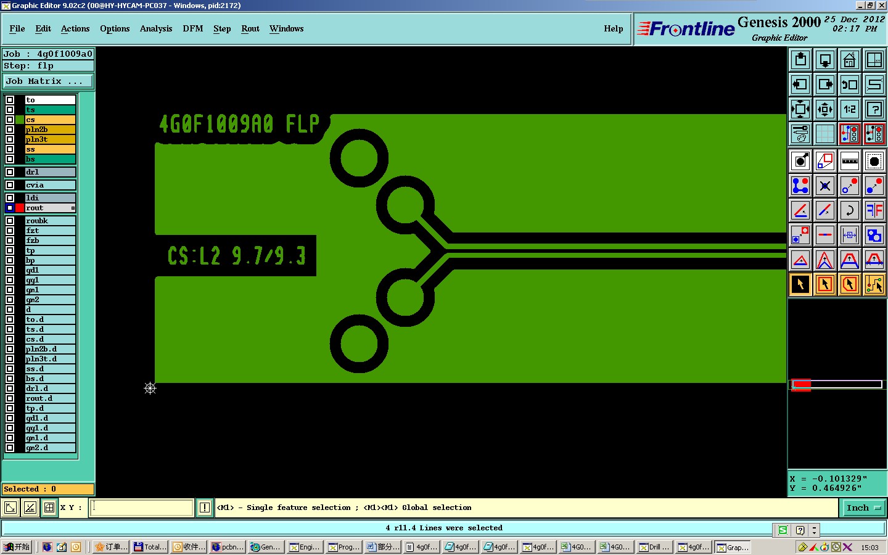Open the Edit menu
The width and height of the screenshot is (888, 555).
(x=43, y=28)
